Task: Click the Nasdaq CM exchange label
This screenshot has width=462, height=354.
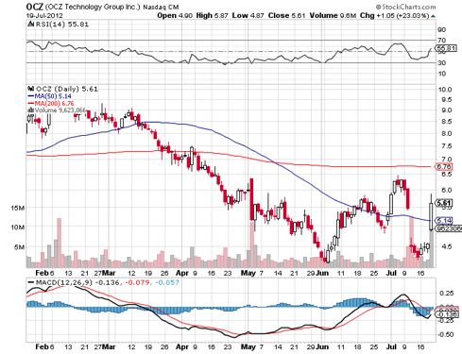Action: pos(161,7)
